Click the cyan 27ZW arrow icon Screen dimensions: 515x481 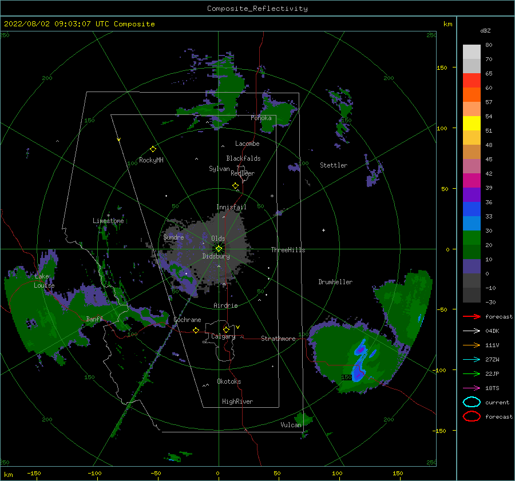pyautogui.click(x=472, y=360)
